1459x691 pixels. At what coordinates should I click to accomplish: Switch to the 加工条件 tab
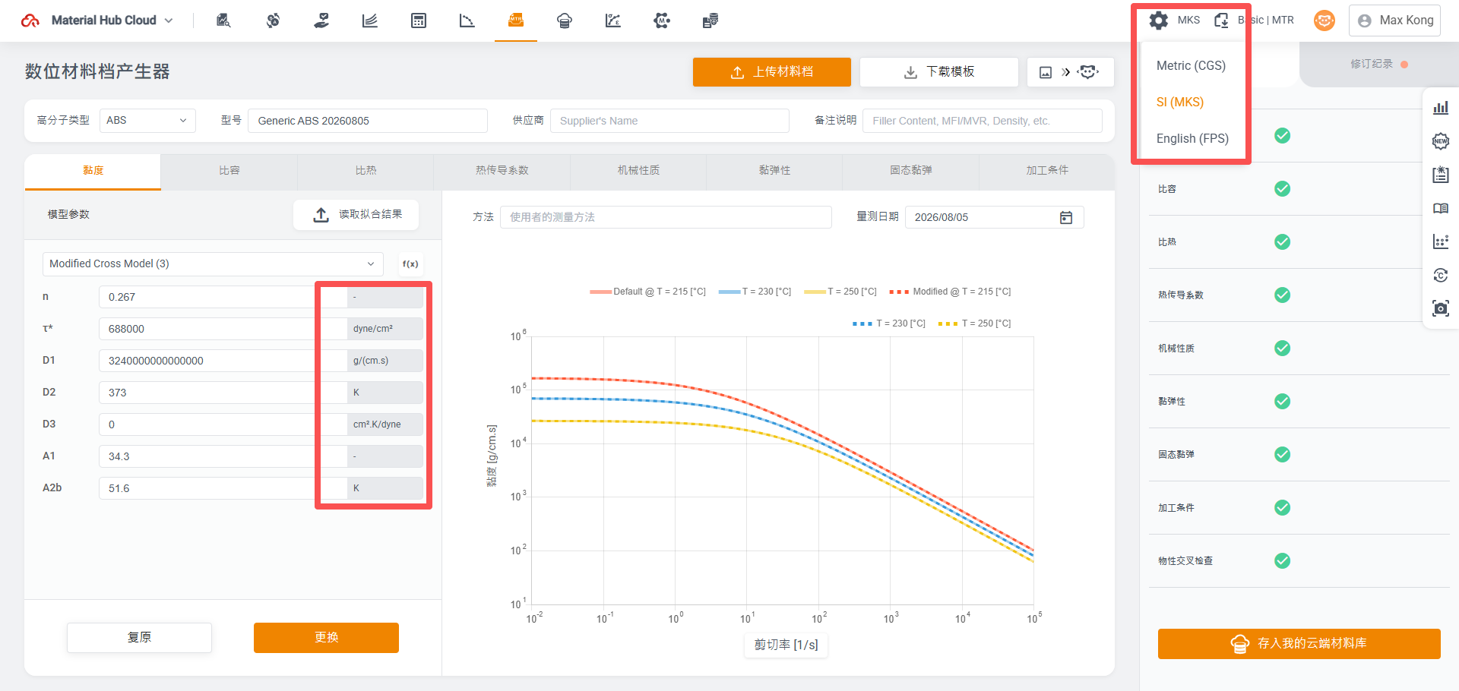click(x=1047, y=171)
